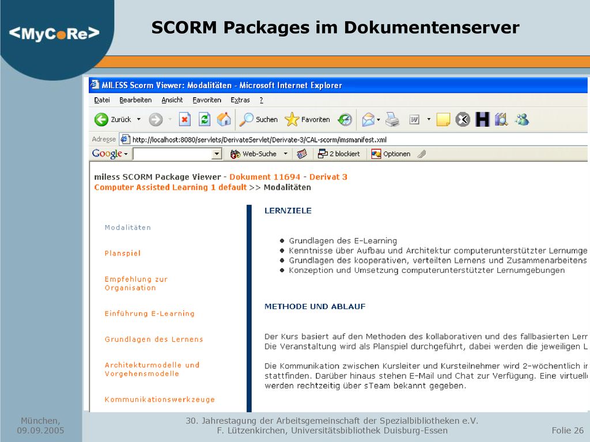Click the Internet Explorer title bar icon

pyautogui.click(x=94, y=85)
